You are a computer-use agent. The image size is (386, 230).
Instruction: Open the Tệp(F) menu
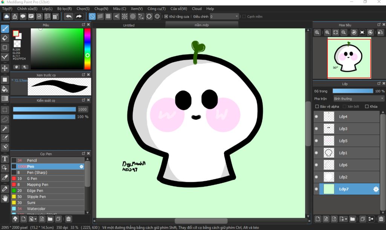[x=7, y=9]
